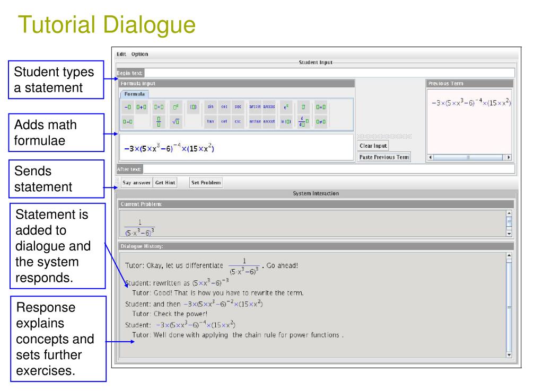Select the Formula tab
The height and width of the screenshot is (392, 543).
(134, 94)
